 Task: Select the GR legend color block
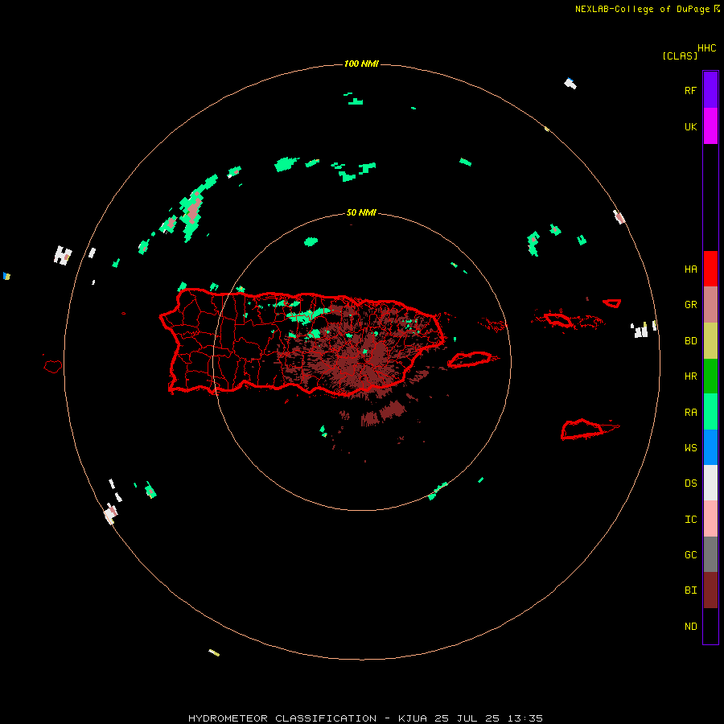pos(710,305)
